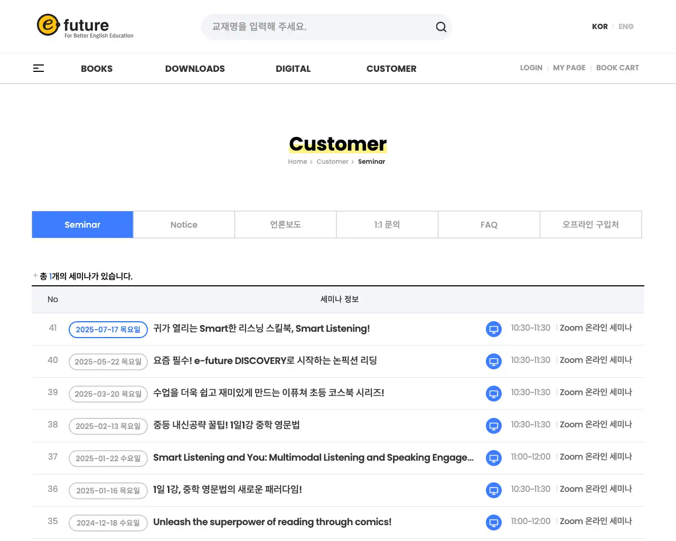Screen dimensions: 676x541
Task: Open the DIGITAL menu
Action: 293,69
